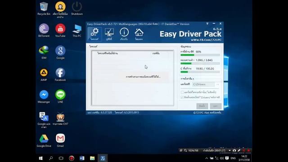Image resolution: width=288 pixels, height=162 pixels.
Task: Switch to the monitor-checkmark utility tab
Action: tap(109, 34)
